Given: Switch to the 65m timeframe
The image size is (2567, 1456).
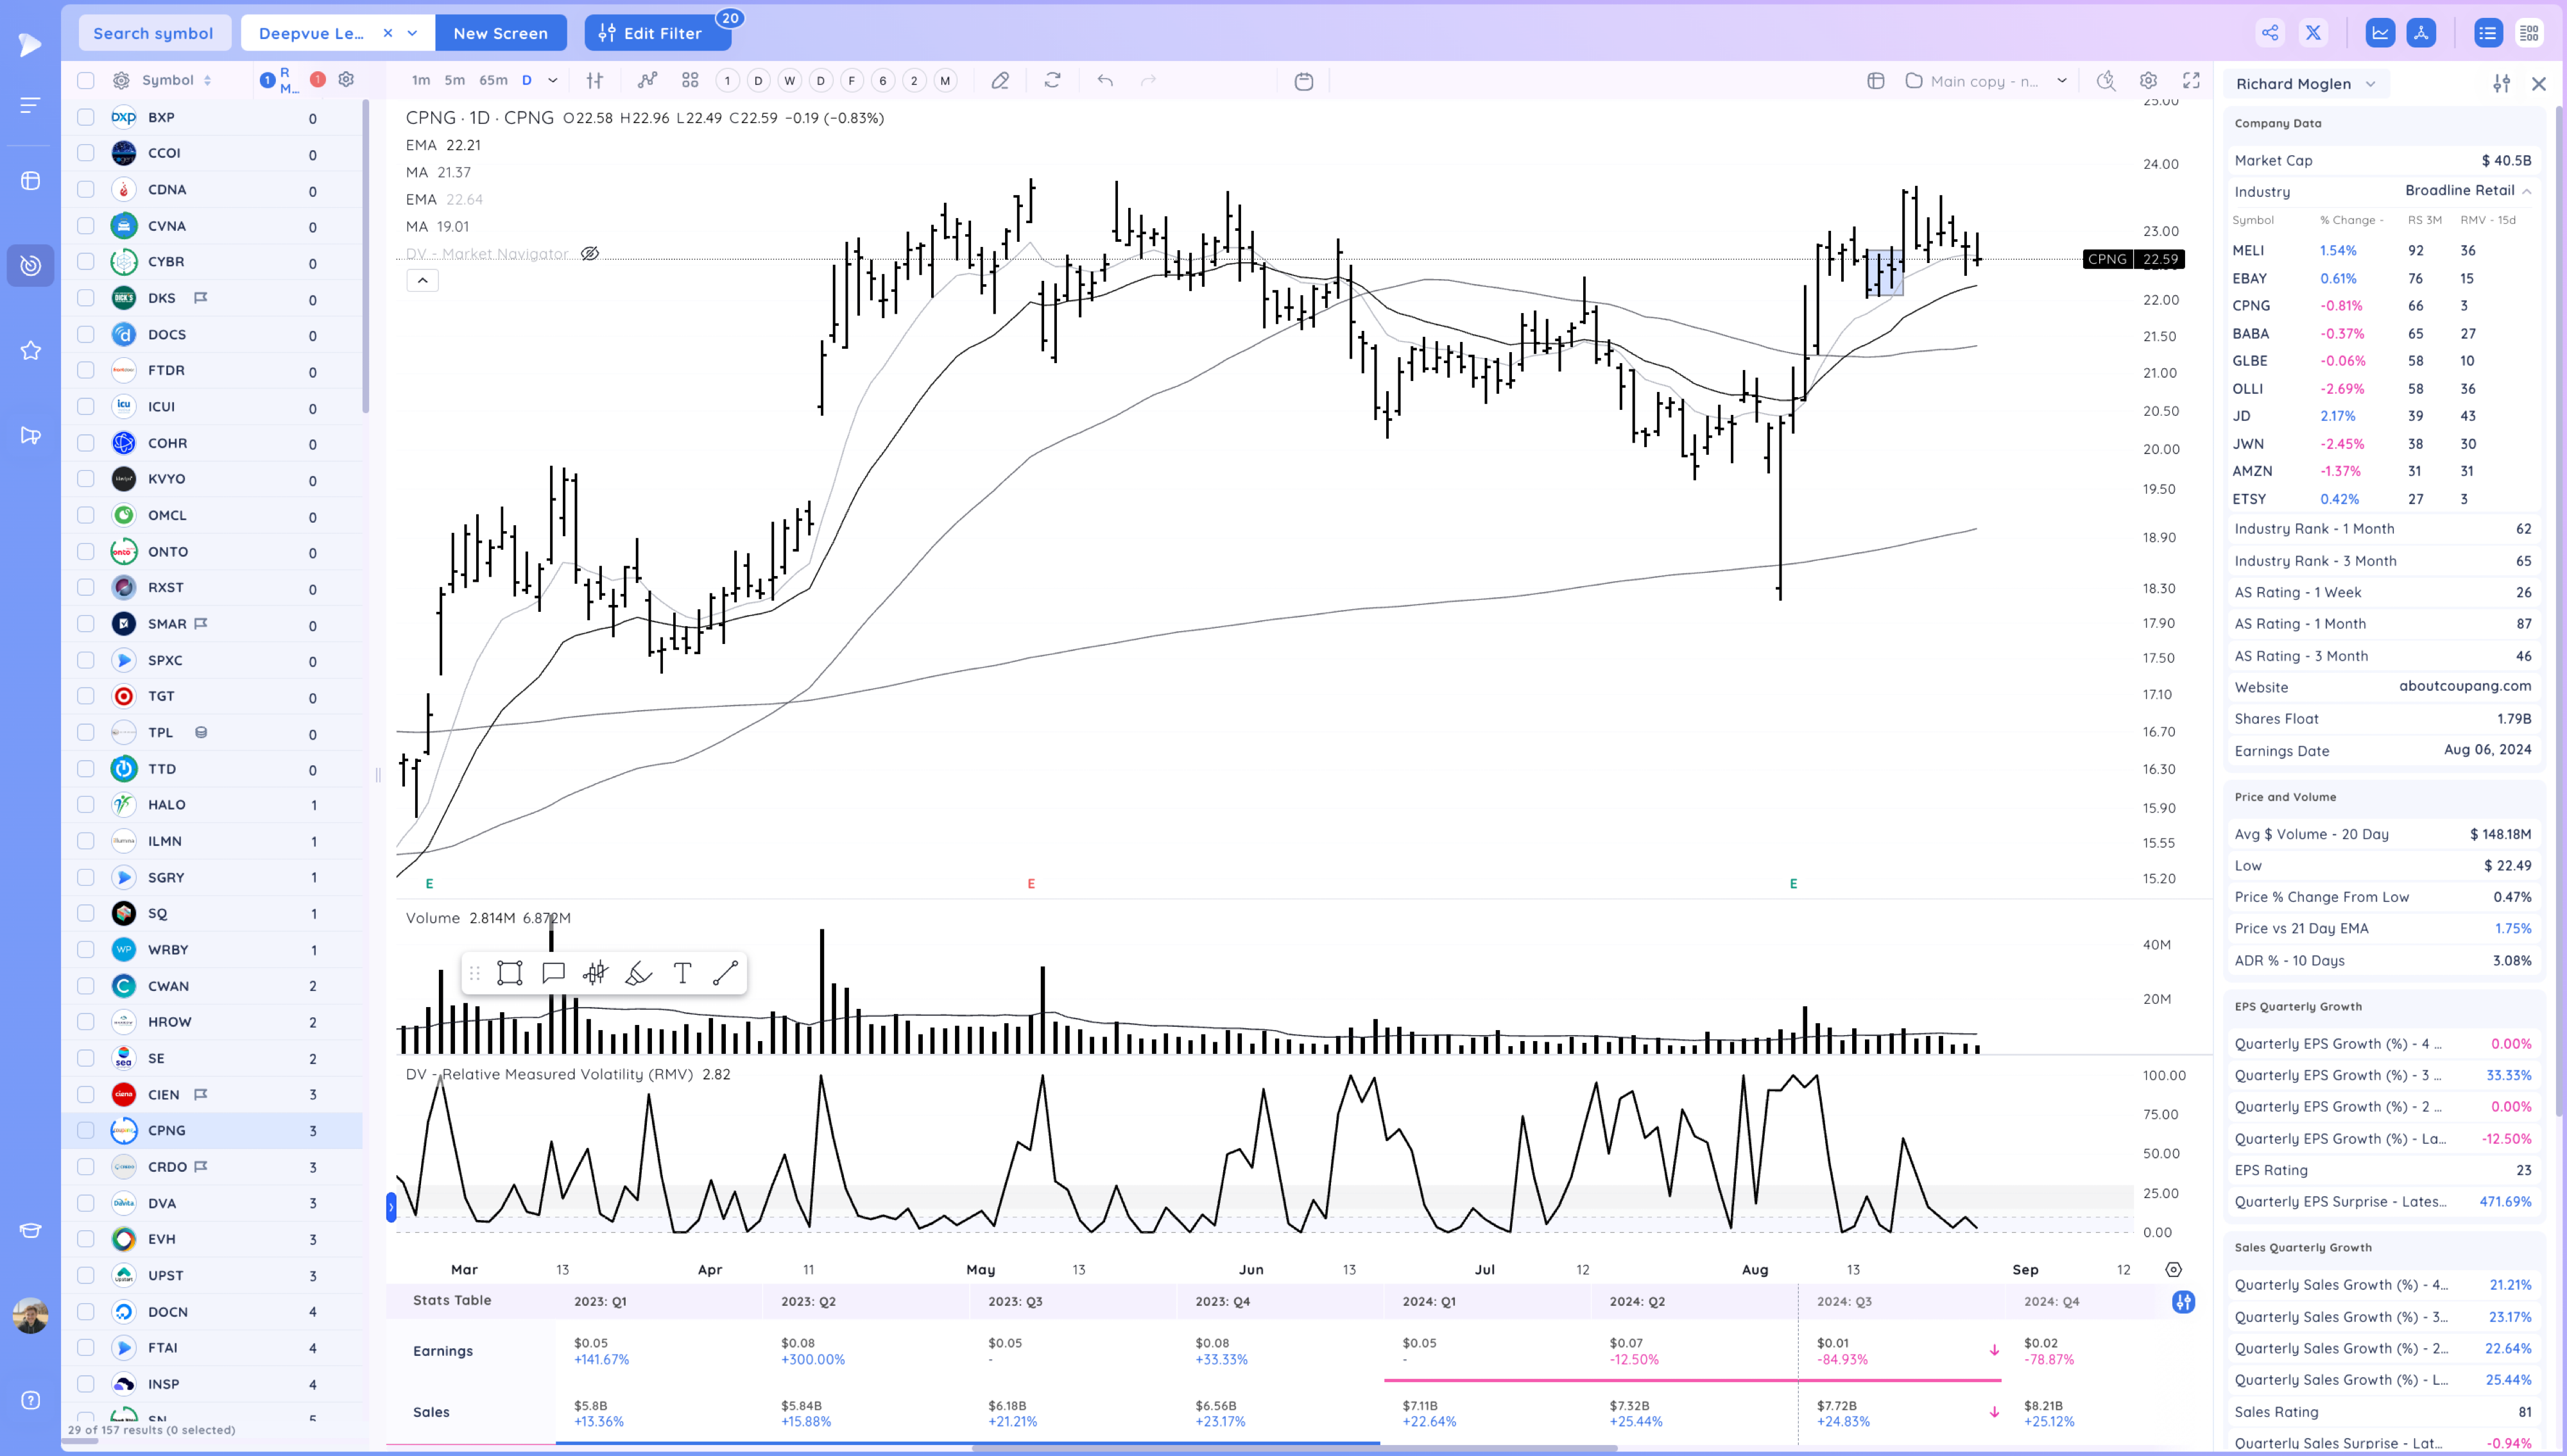Looking at the screenshot, I should (494, 81).
